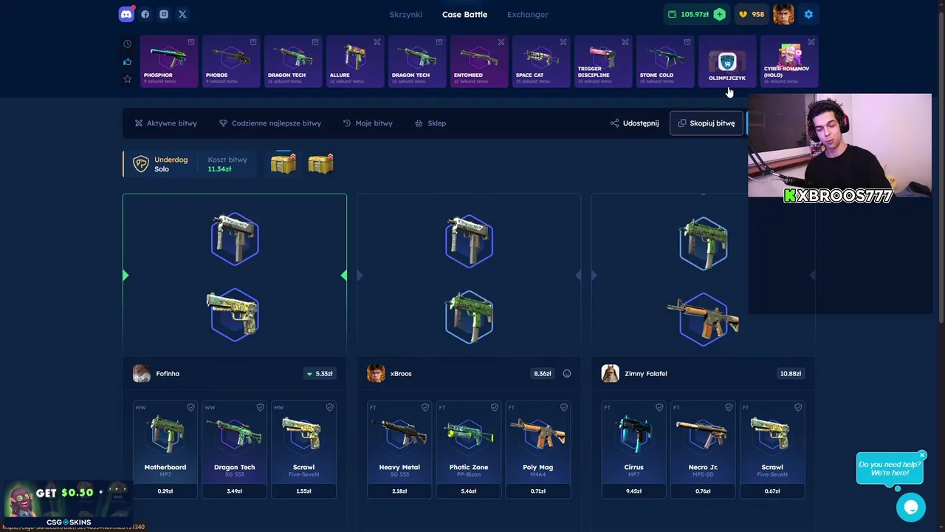Screen dimensions: 945x532
Task: Click shield icon on Cirrus card
Action: 659,407
